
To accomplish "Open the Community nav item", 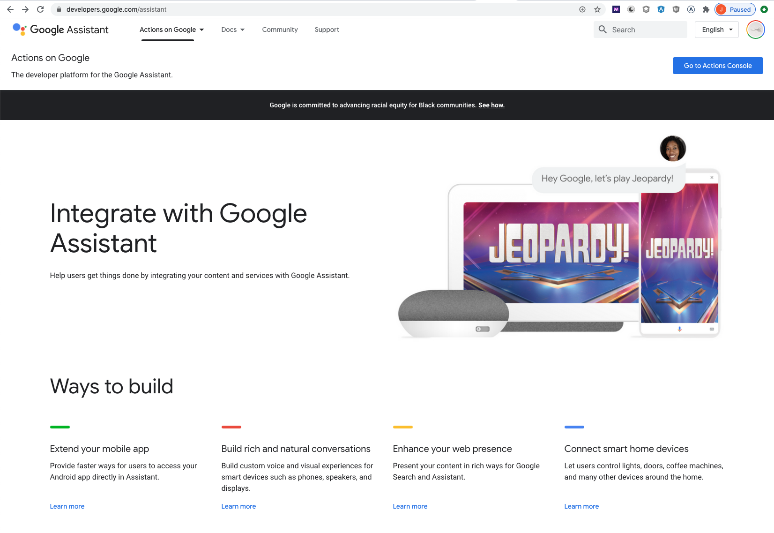I will pyautogui.click(x=280, y=30).
